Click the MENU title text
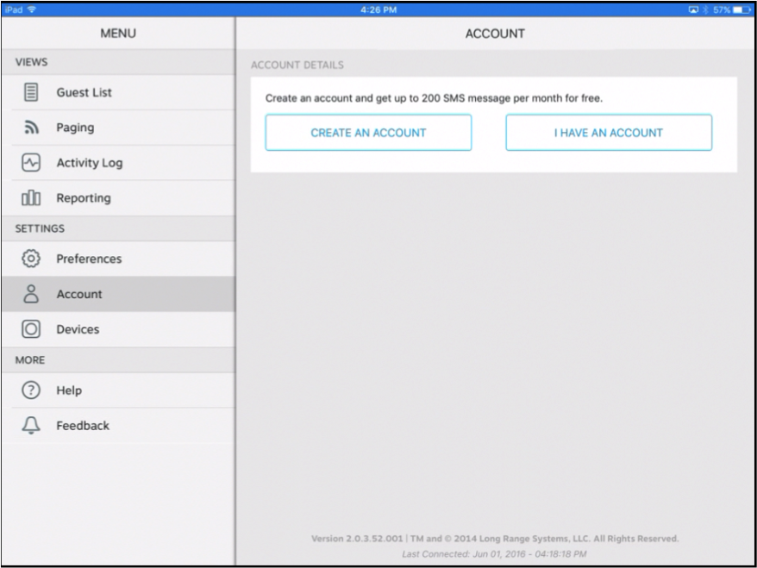The height and width of the screenshot is (568, 757). [x=118, y=34]
